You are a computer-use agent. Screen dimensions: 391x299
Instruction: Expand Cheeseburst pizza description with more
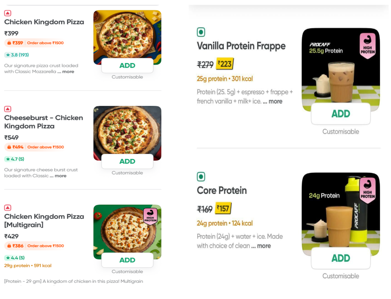(x=58, y=176)
